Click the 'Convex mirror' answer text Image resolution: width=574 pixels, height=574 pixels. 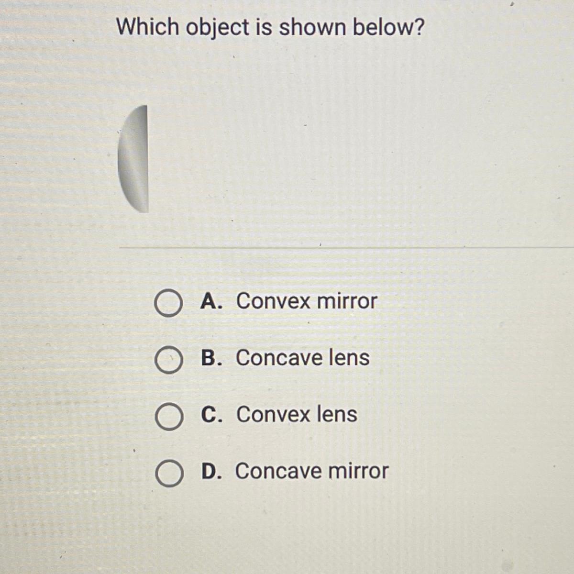[307, 301]
